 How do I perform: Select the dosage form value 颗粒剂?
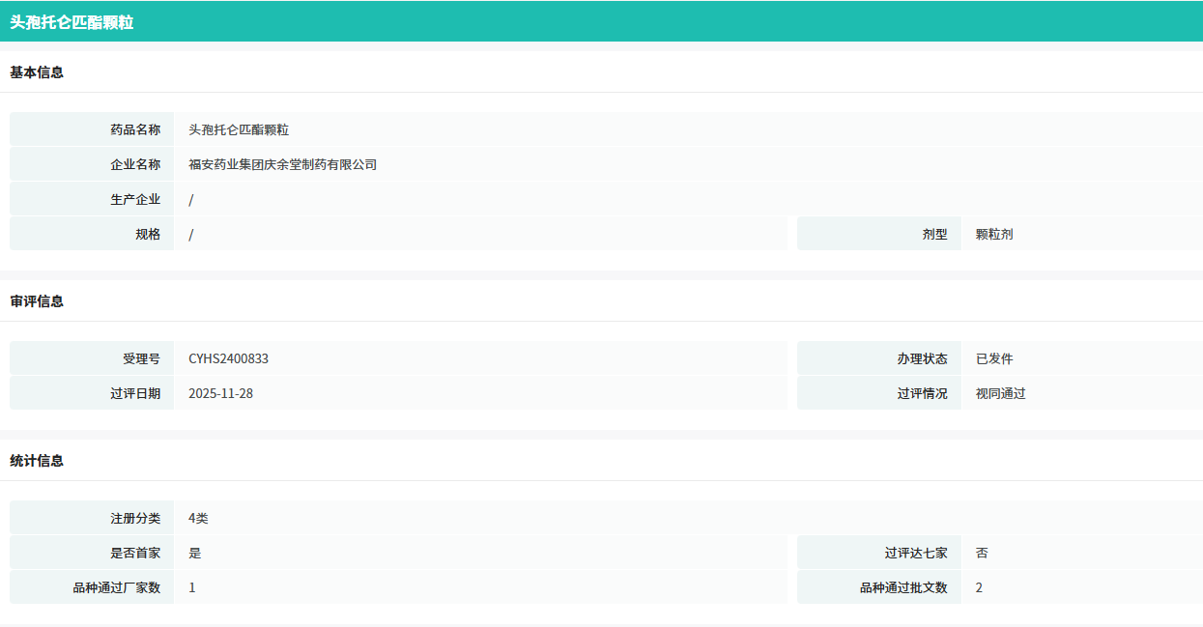(994, 234)
